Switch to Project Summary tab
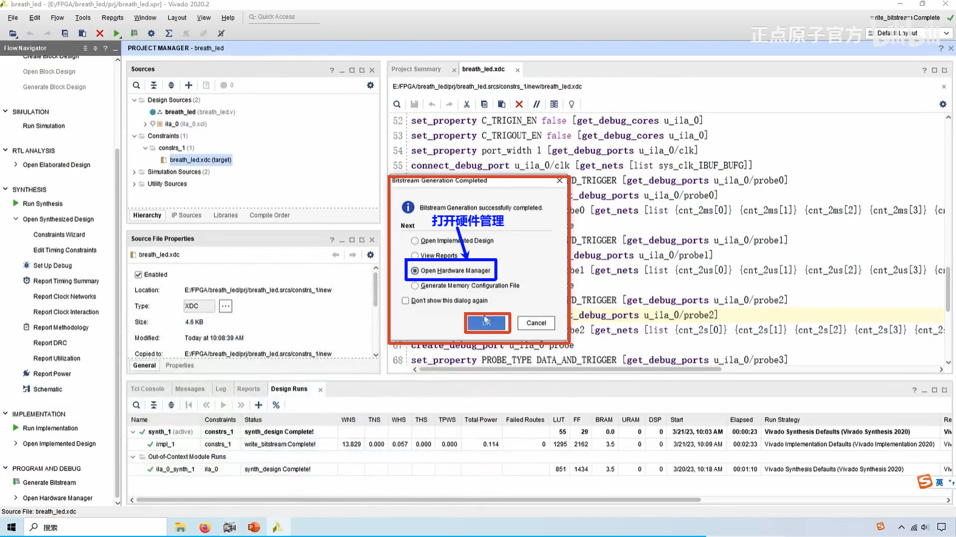The width and height of the screenshot is (956, 537). pos(416,69)
